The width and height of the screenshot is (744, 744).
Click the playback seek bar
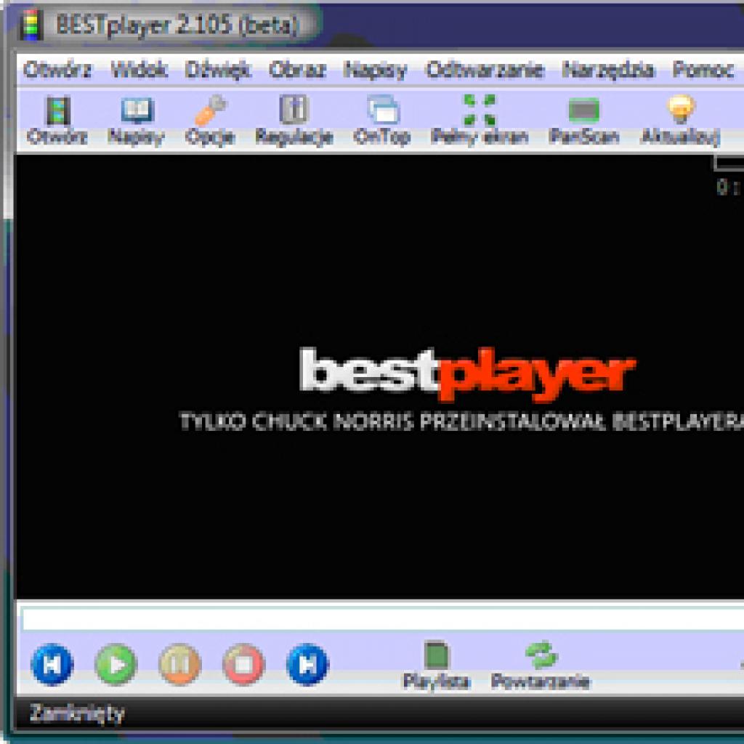tap(384, 619)
